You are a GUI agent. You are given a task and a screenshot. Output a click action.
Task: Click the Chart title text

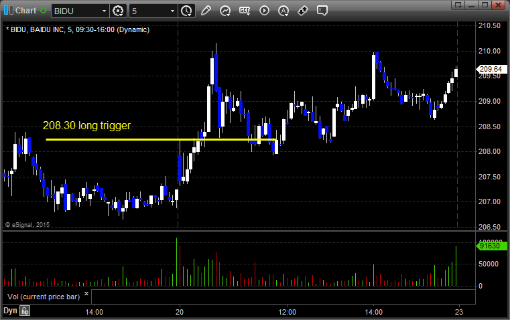coord(25,11)
